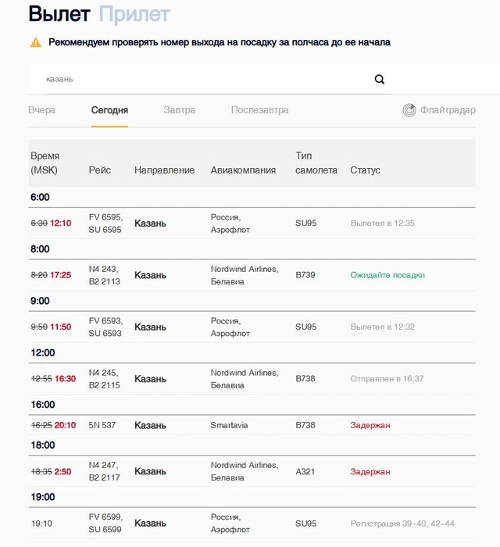The width and height of the screenshot is (500, 547).
Task: Click delayed time 2:50
Action: (62, 472)
